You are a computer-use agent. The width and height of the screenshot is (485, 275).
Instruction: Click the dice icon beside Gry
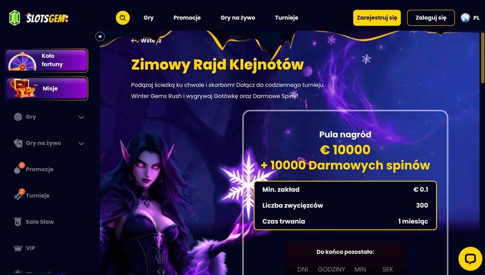(x=18, y=117)
